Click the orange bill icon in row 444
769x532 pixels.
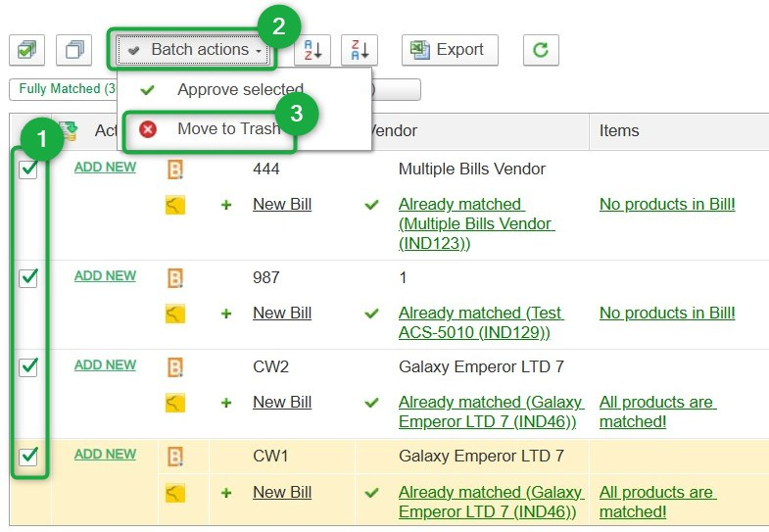(x=175, y=169)
